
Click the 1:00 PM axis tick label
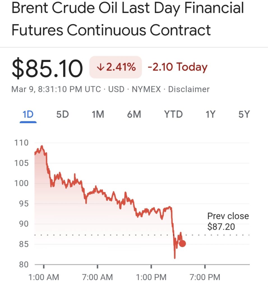tap(151, 277)
